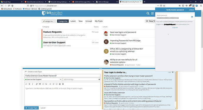
Task: Apply italic formatting in the composer toolbar
Action: [32, 84]
